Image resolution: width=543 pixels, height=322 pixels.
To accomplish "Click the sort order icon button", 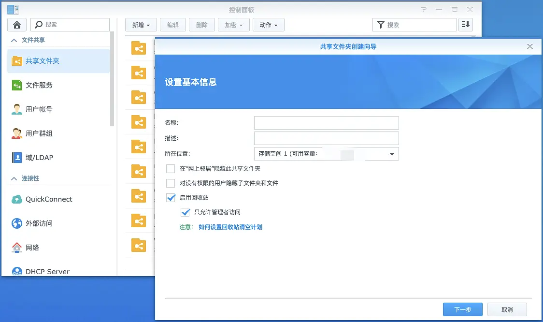I will pyautogui.click(x=466, y=25).
